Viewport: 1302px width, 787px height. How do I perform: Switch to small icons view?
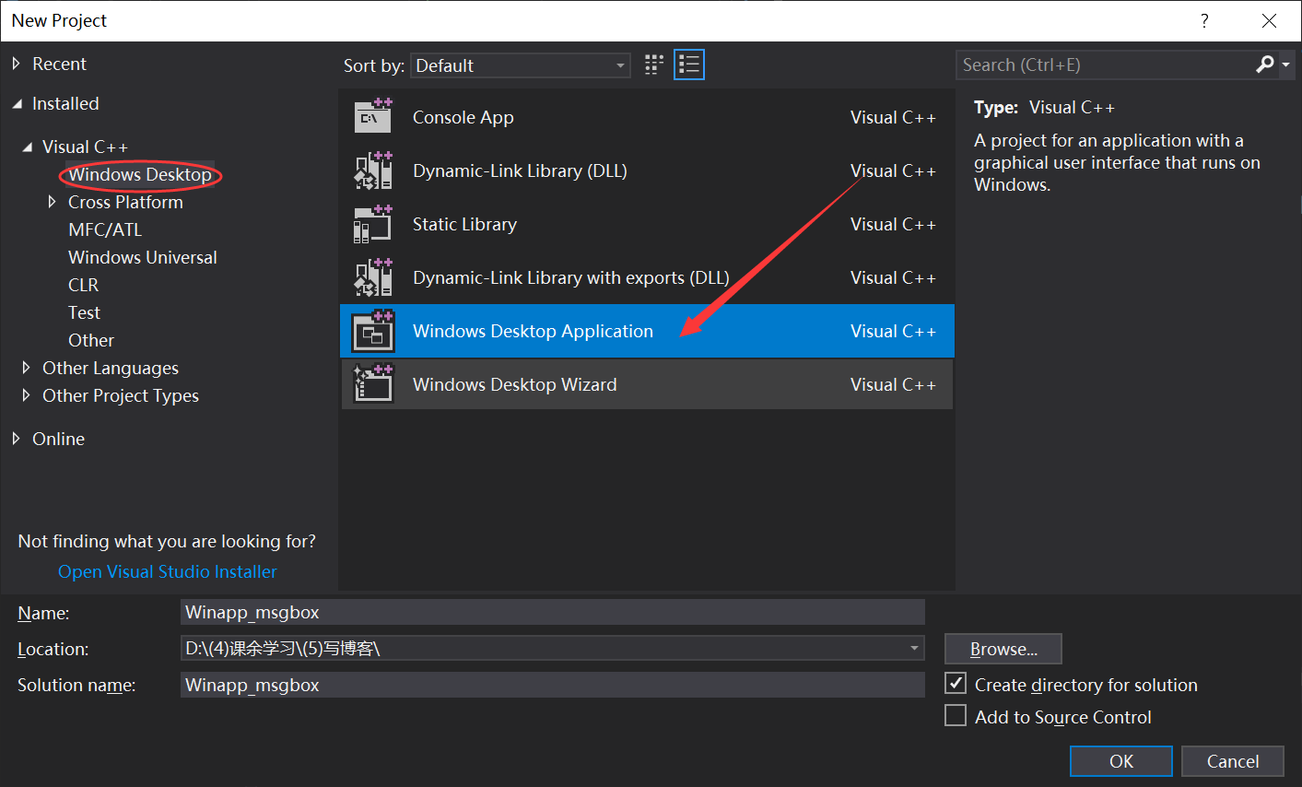click(654, 65)
